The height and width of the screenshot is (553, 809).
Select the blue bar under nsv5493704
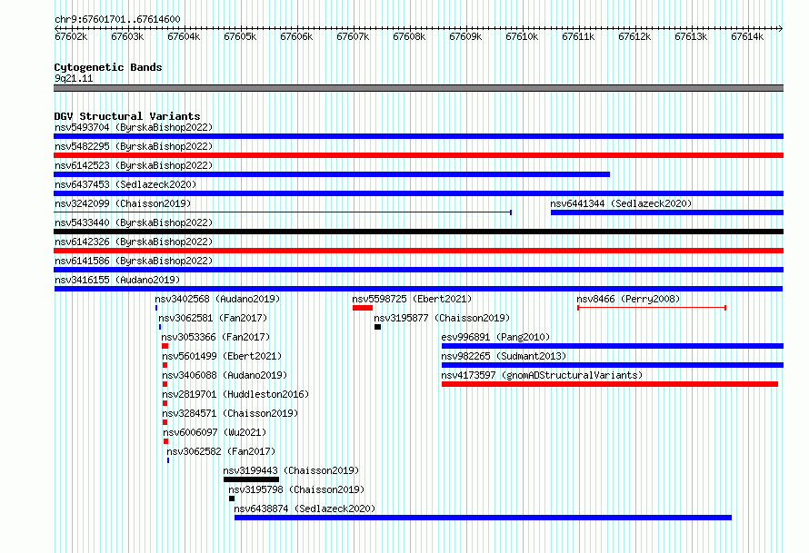(x=418, y=136)
